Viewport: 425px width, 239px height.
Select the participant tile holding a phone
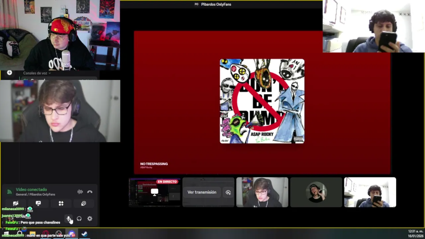370,192
